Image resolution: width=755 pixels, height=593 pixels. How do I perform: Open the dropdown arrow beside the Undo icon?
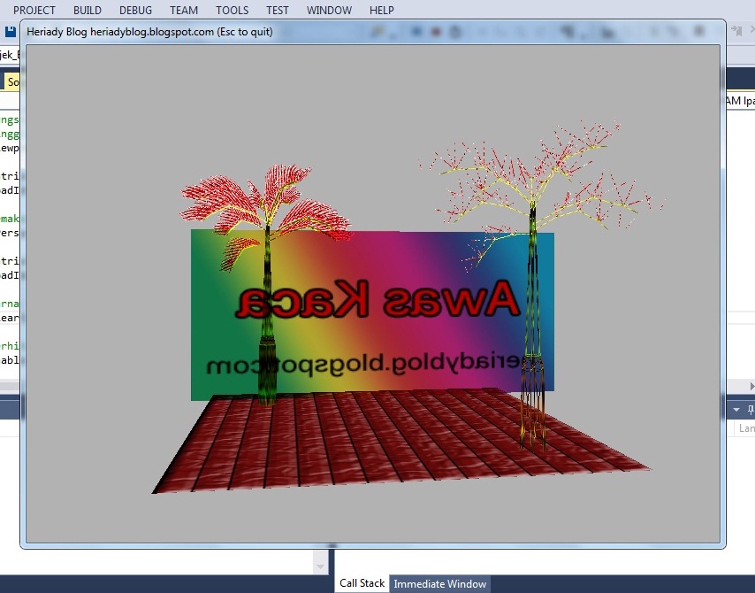392,33
